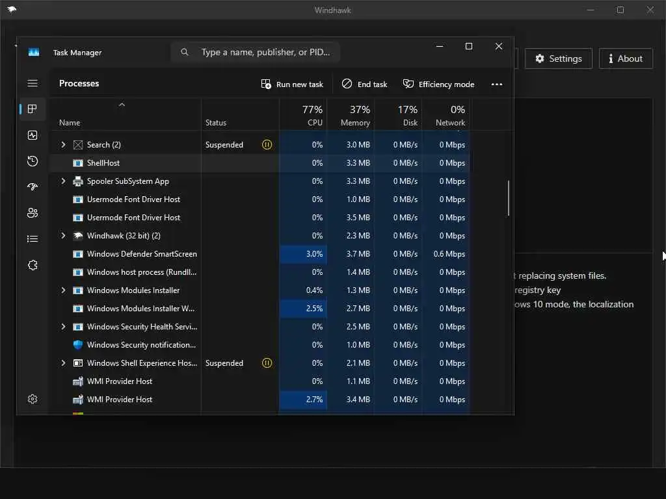Viewport: 666px width, 499px height.
Task: Open the Users icon in sidebar
Action: pos(33,213)
